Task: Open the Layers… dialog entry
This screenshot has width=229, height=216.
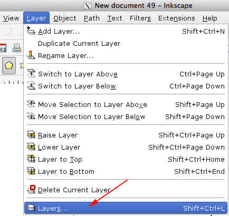Action: pos(126,208)
